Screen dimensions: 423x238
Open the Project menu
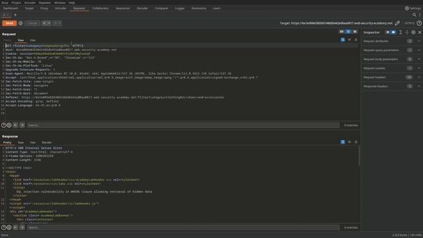(x=16, y=3)
